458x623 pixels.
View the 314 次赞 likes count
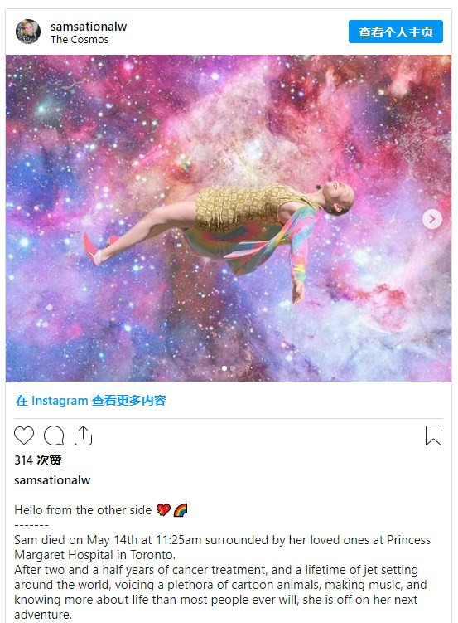(38, 460)
